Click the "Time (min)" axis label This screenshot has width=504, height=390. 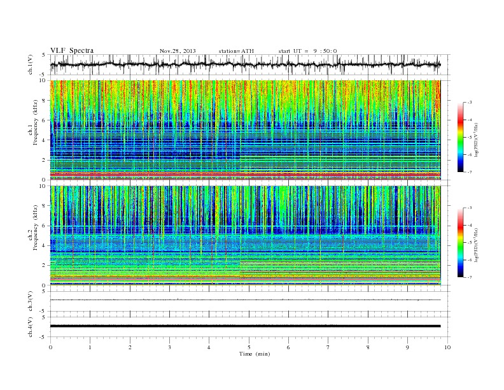pos(255,354)
